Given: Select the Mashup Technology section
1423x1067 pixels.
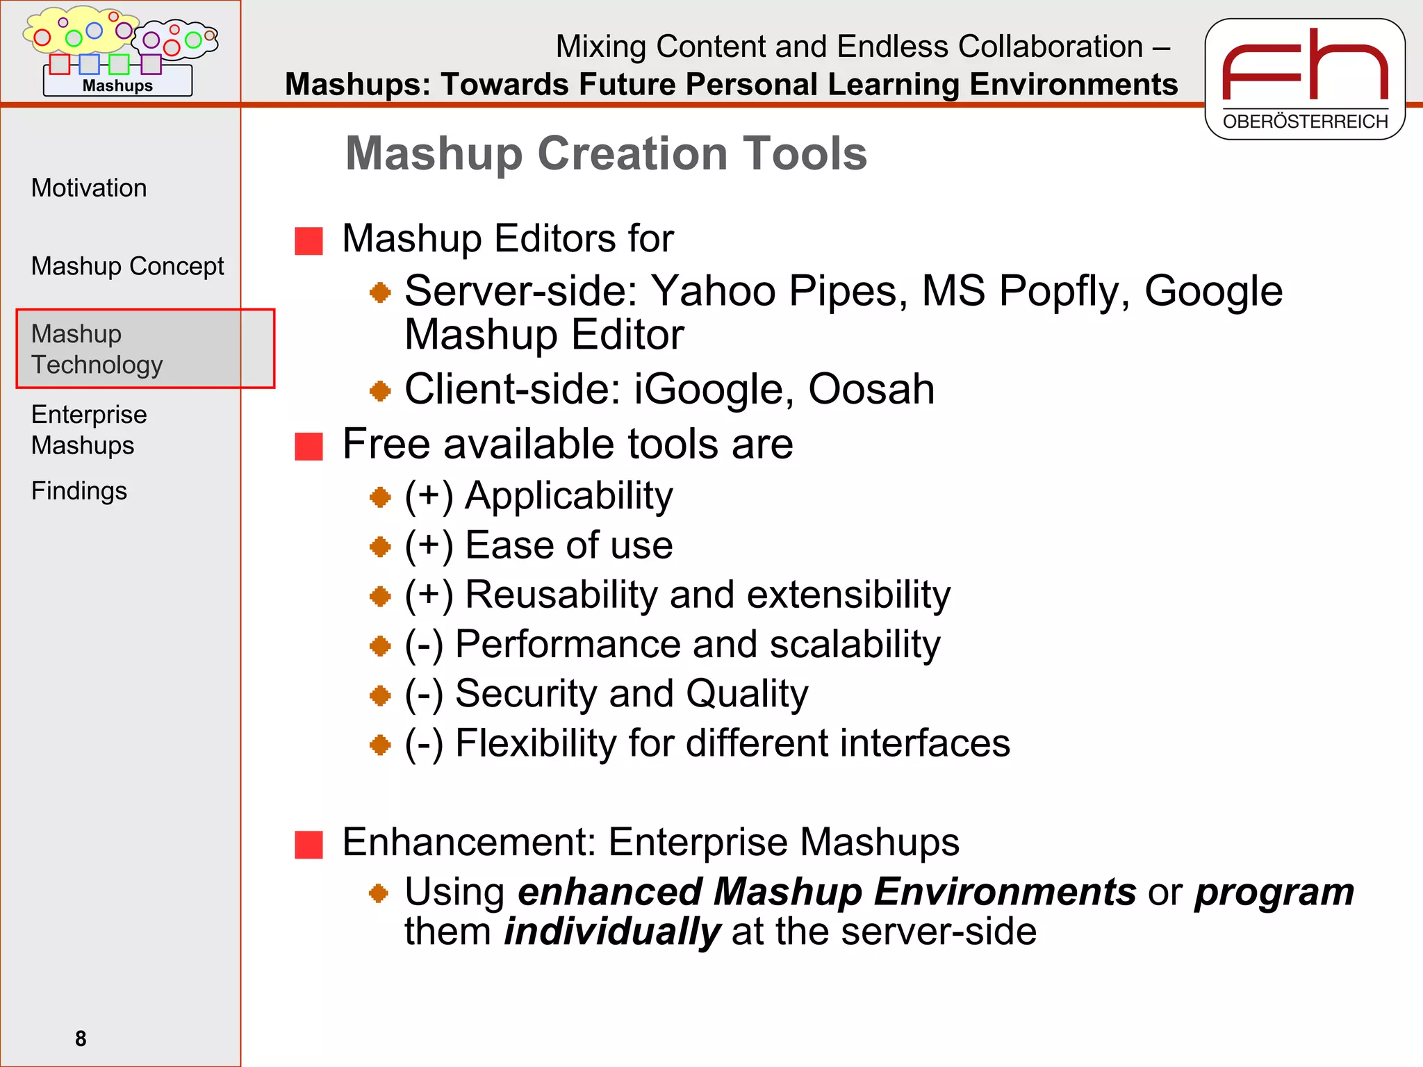Looking at the screenshot, I should pos(145,349).
